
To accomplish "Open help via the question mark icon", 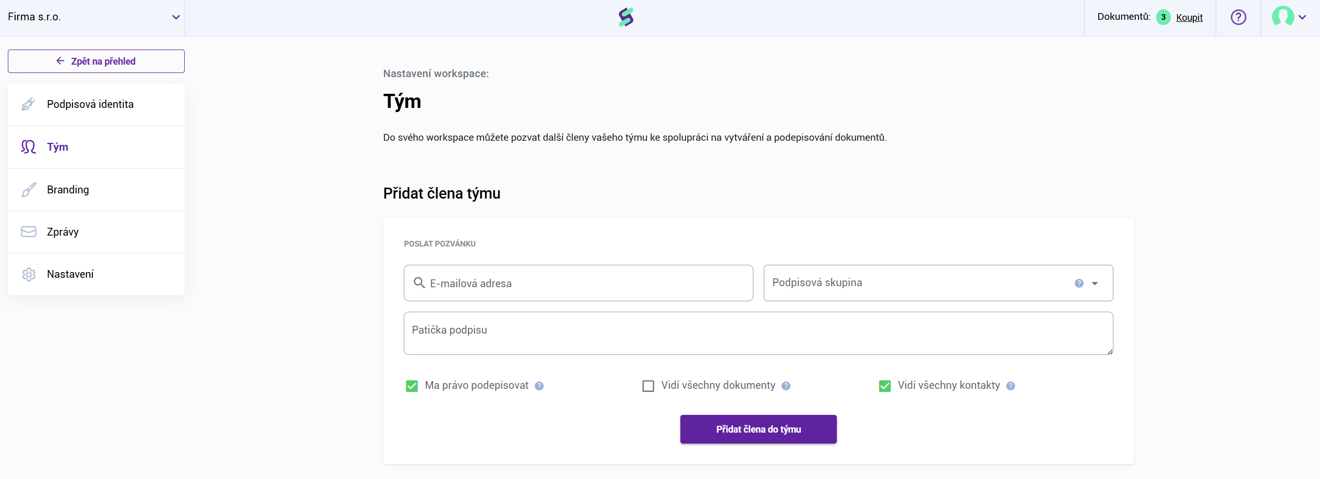I will point(1238,17).
